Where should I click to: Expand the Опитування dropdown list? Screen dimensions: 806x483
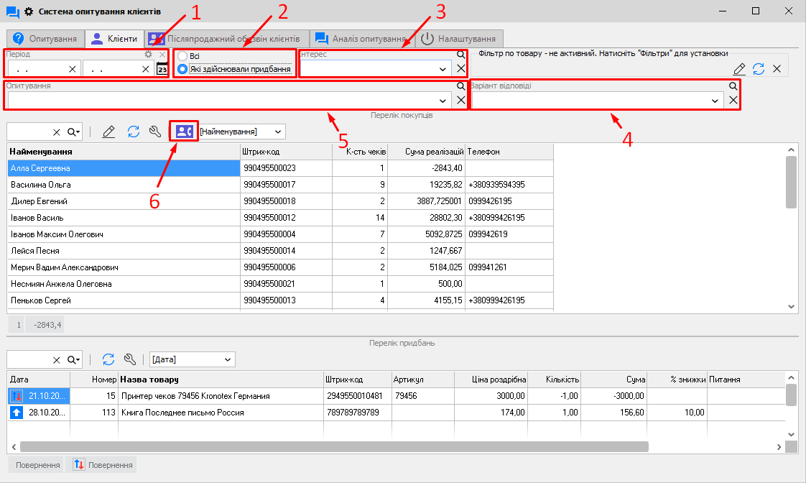(x=443, y=101)
